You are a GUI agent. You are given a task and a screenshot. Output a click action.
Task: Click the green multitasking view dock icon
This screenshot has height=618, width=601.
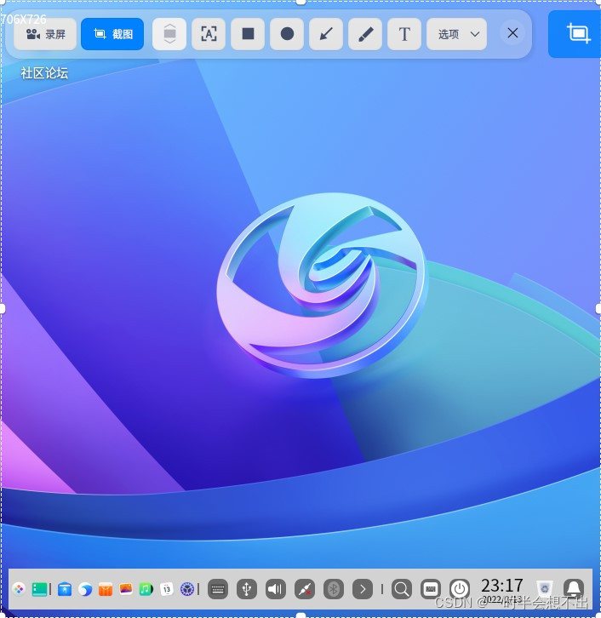(39, 589)
